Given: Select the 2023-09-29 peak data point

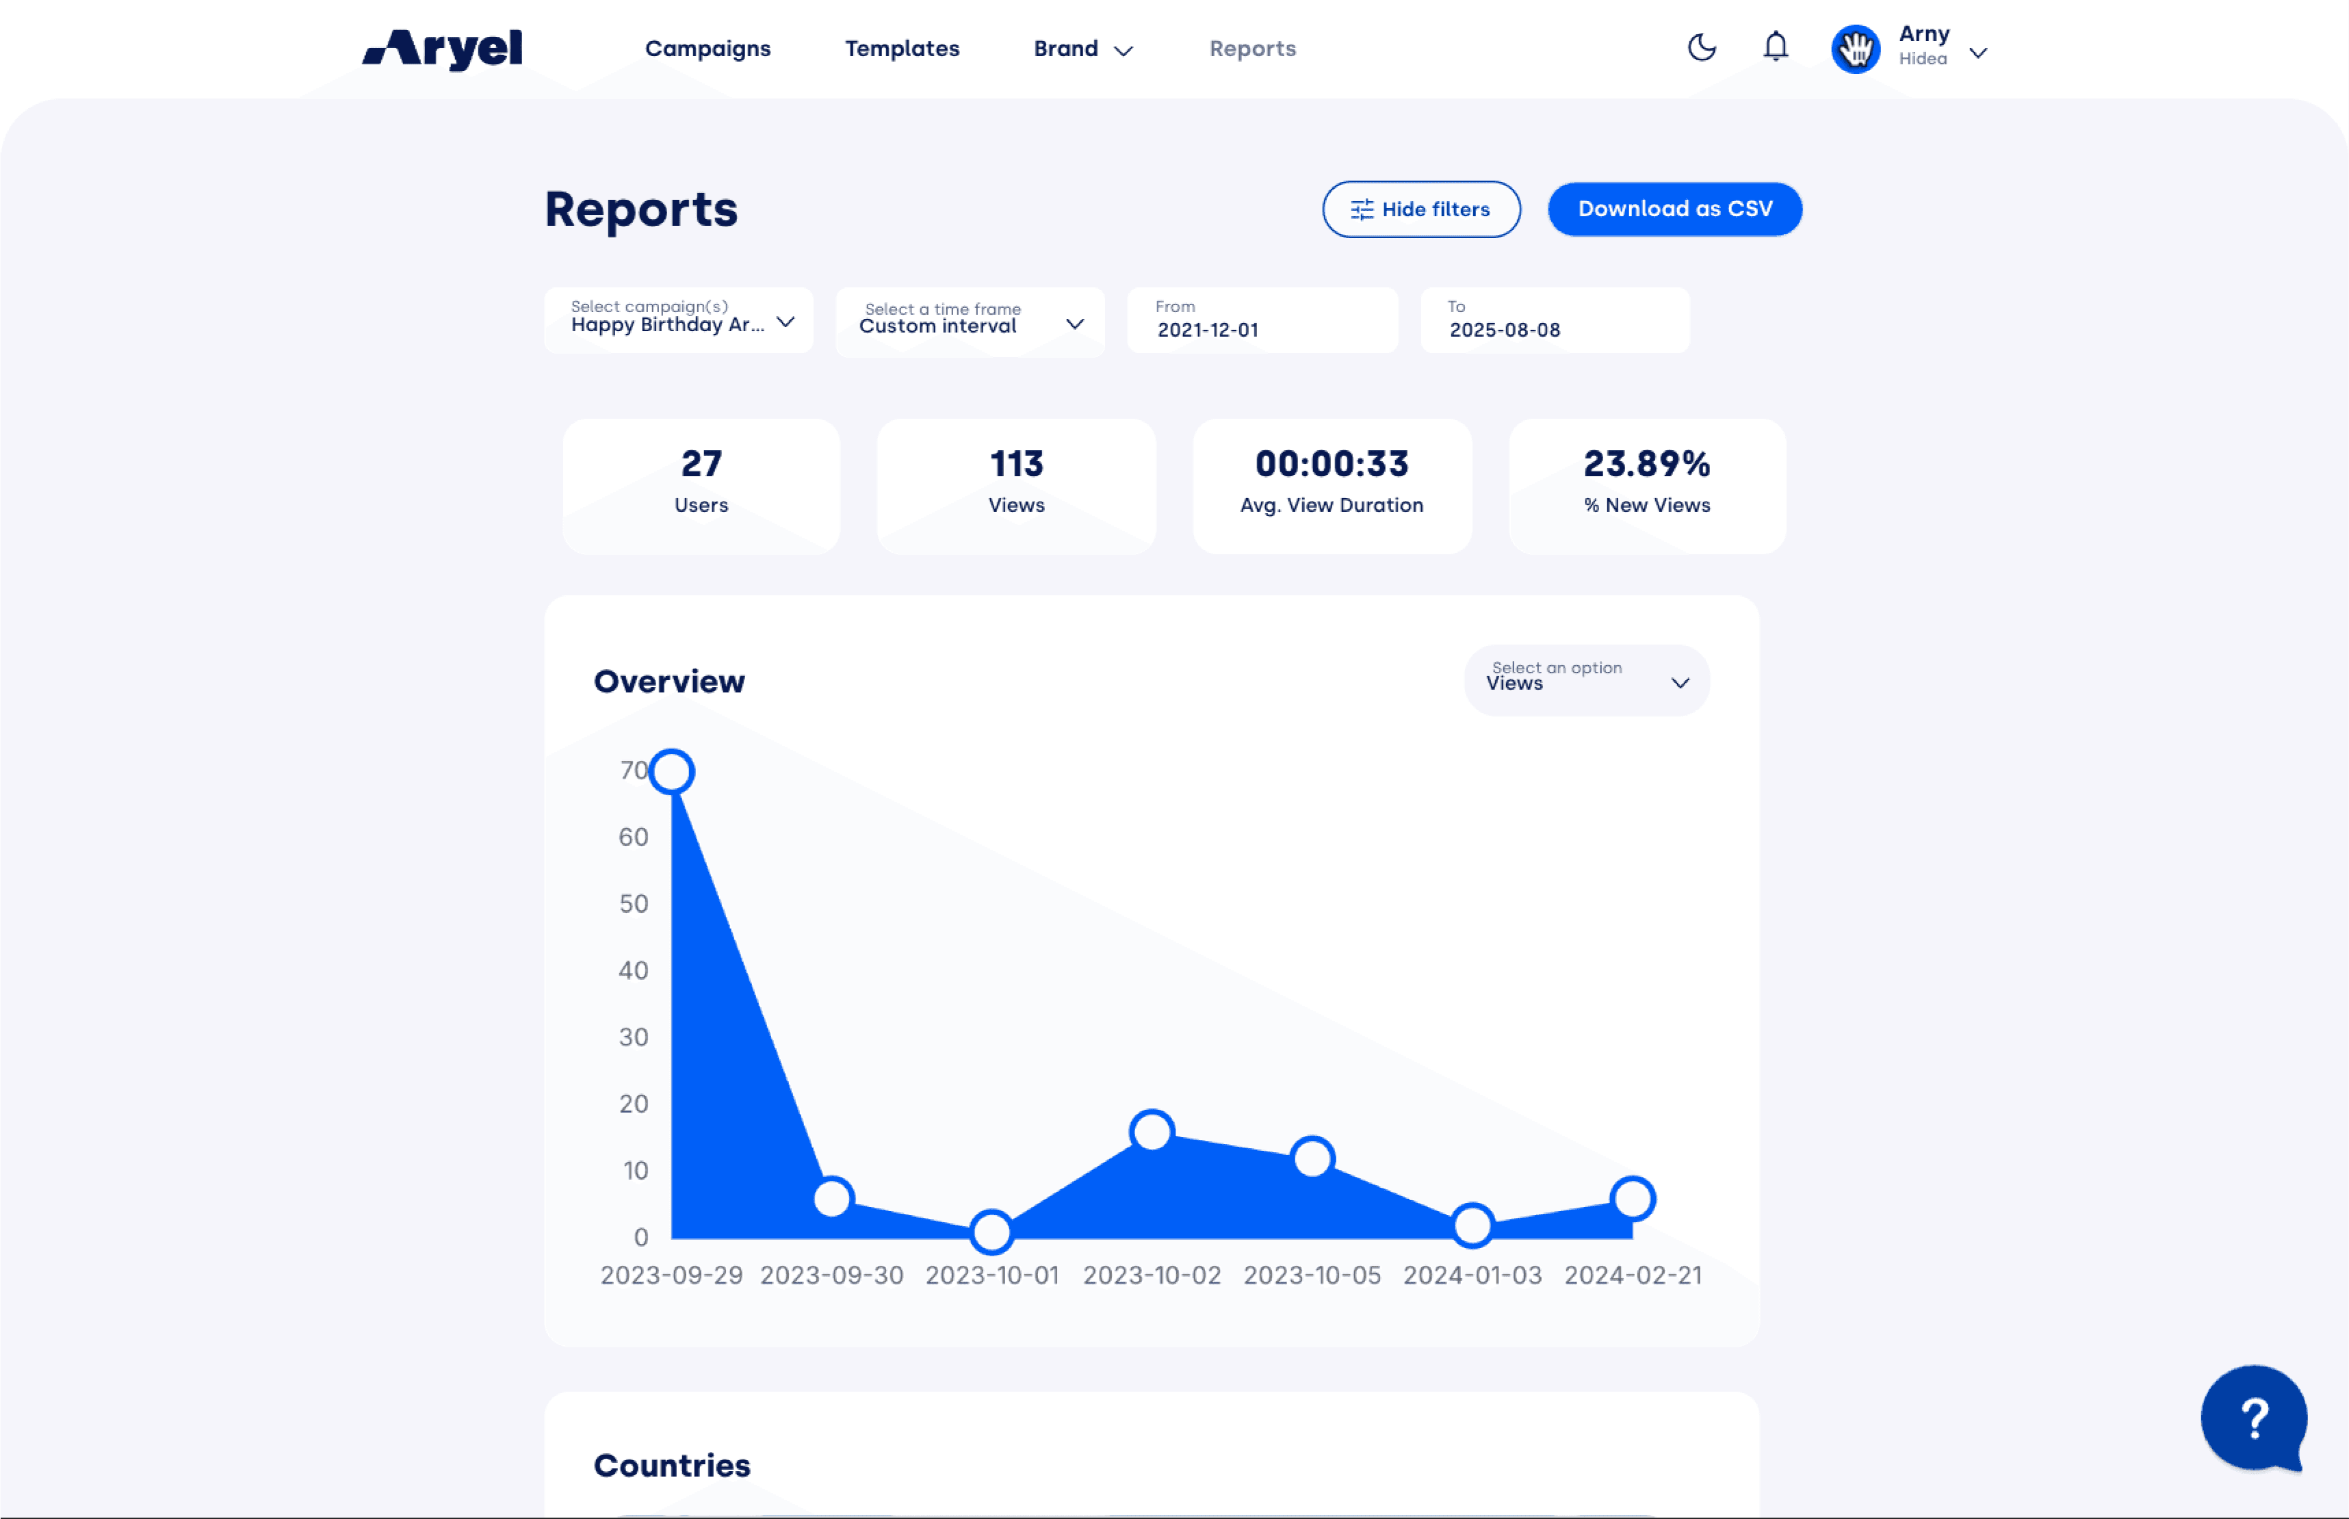Looking at the screenshot, I should point(671,771).
